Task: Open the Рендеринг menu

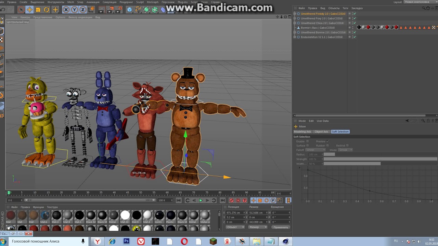Action: [x=126, y=2]
